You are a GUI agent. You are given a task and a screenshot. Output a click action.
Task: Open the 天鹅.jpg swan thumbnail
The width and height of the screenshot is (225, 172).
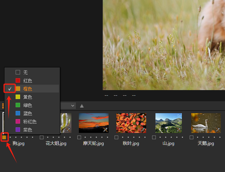point(206,123)
